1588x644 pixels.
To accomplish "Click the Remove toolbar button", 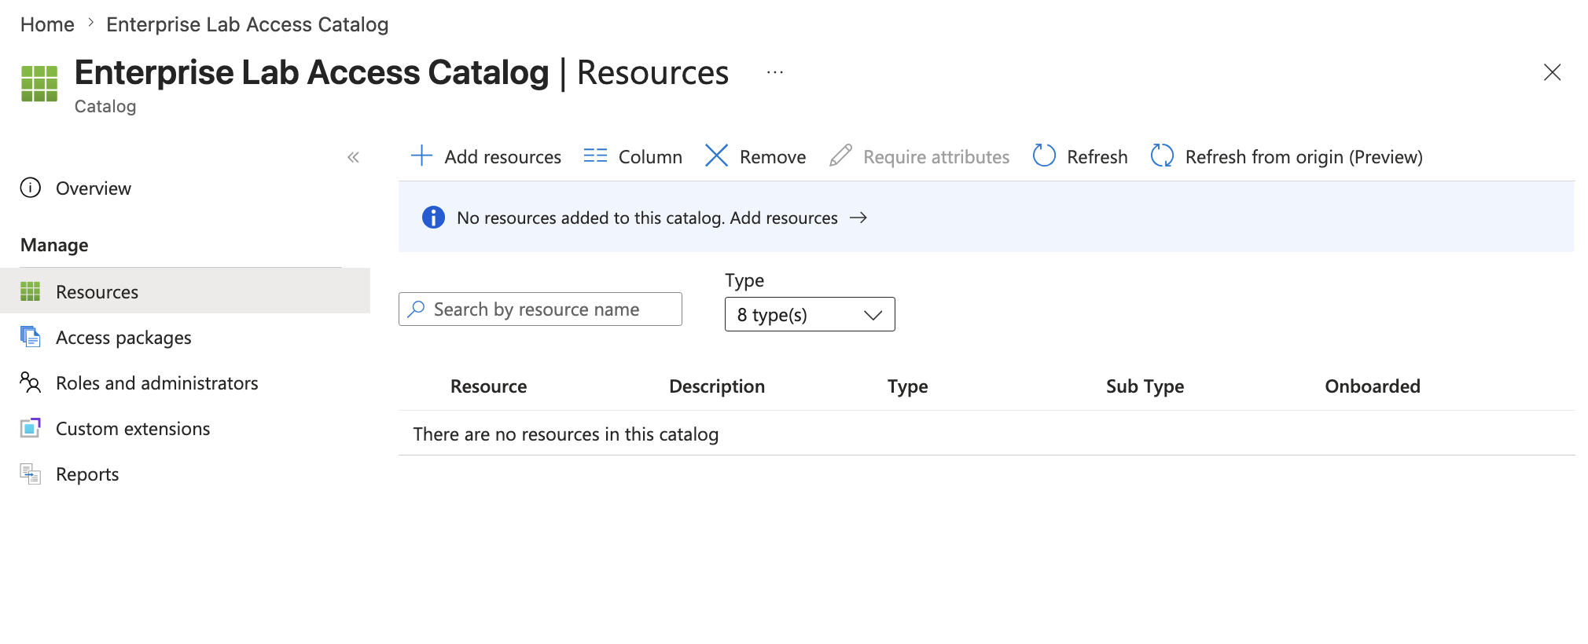I will (755, 156).
